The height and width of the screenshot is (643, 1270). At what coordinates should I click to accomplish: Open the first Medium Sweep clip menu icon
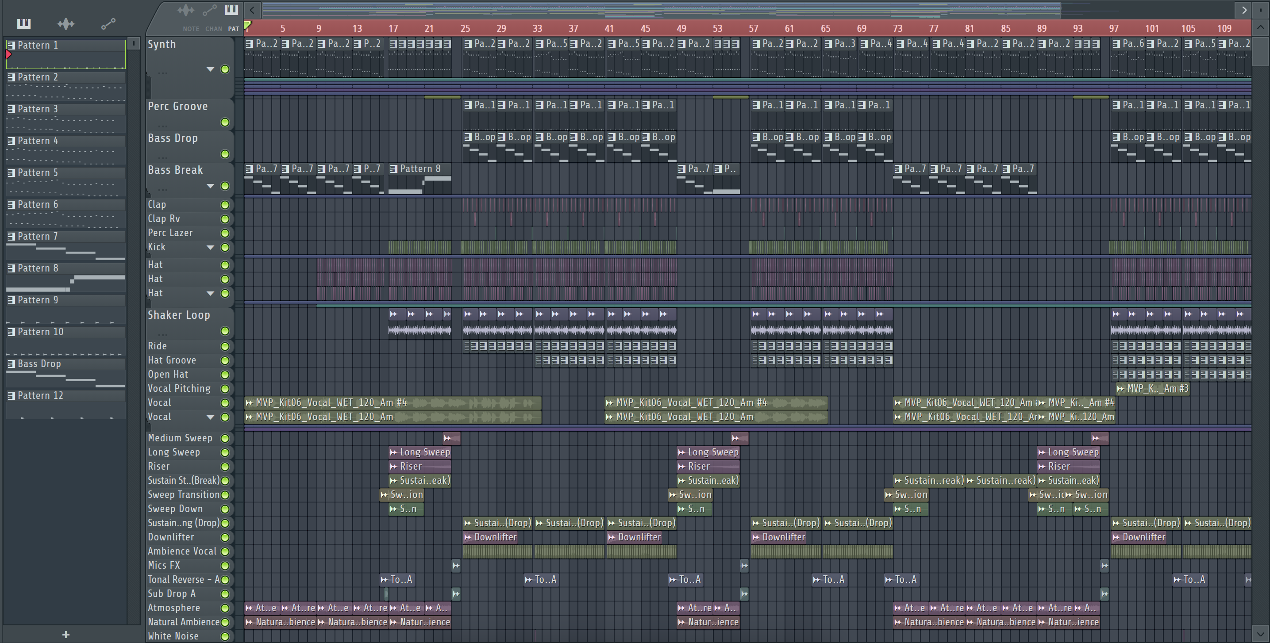447,438
